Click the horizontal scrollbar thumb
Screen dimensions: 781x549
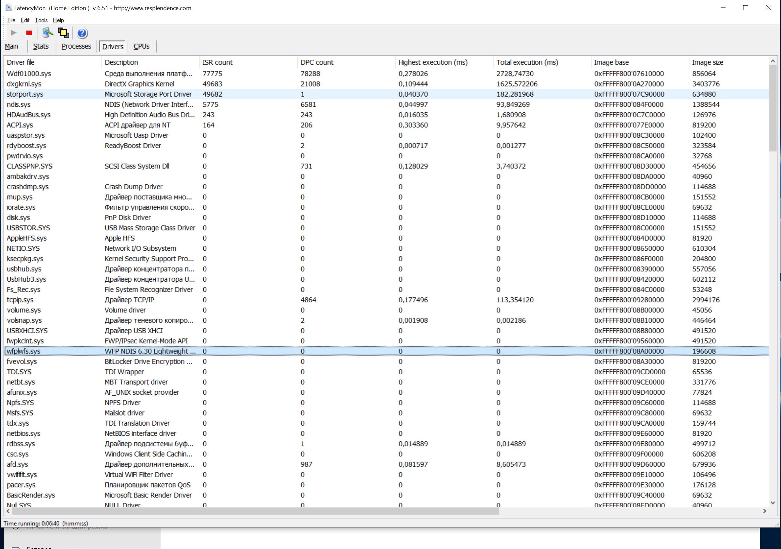(255, 511)
